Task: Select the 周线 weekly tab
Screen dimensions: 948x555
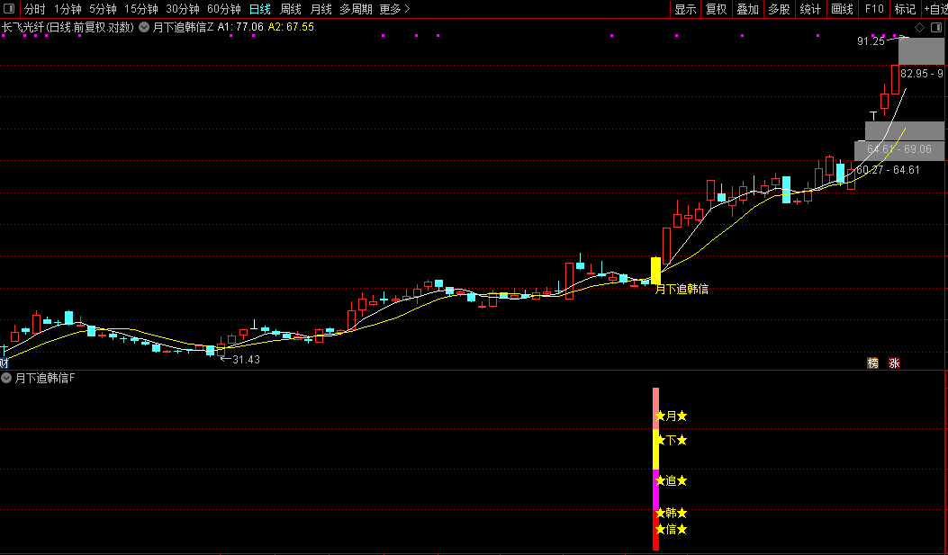Action: [x=291, y=9]
